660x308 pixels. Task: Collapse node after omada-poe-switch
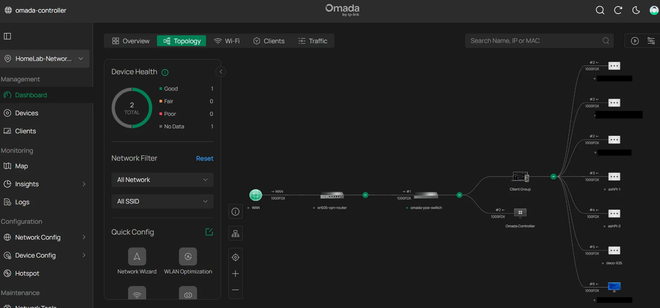(459, 195)
